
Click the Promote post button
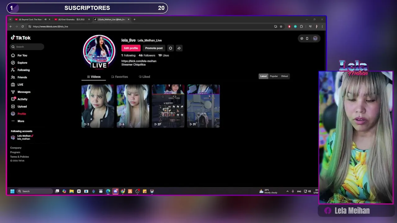click(x=154, y=48)
